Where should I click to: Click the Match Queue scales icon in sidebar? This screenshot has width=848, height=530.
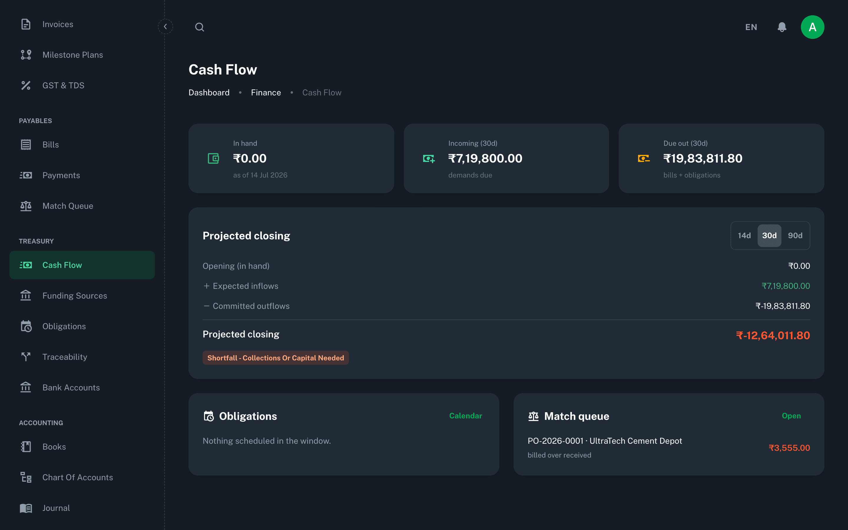(26, 206)
